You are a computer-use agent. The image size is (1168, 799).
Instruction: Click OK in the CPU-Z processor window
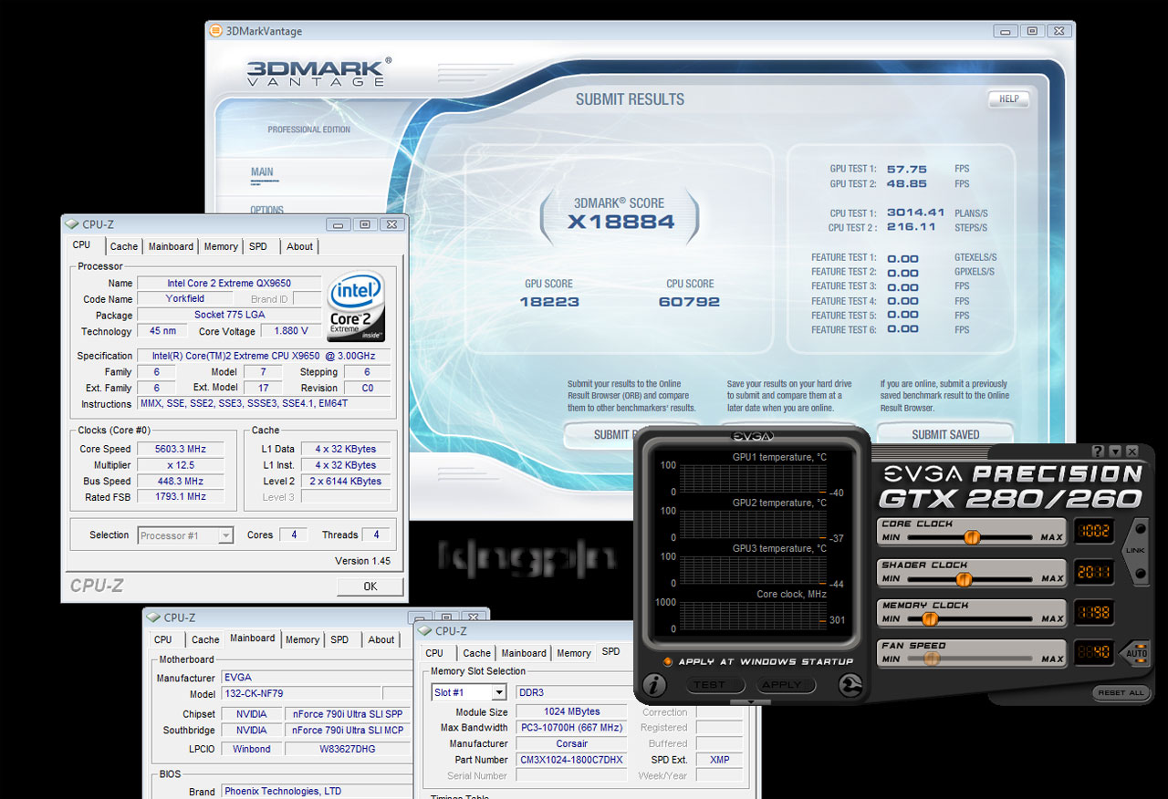(370, 586)
